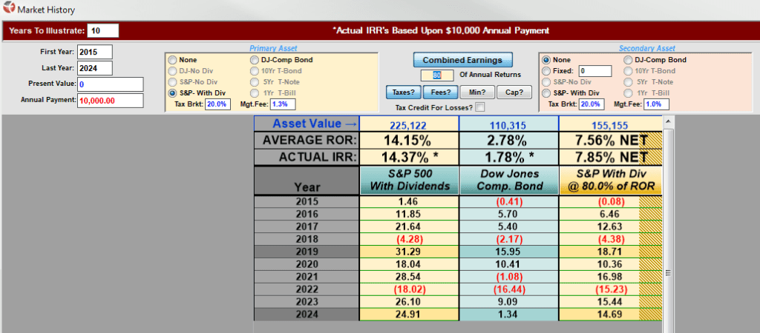Screen dimensions: 760x333
Task: Click the S&P 500 With Dividends header
Action: pos(409,181)
